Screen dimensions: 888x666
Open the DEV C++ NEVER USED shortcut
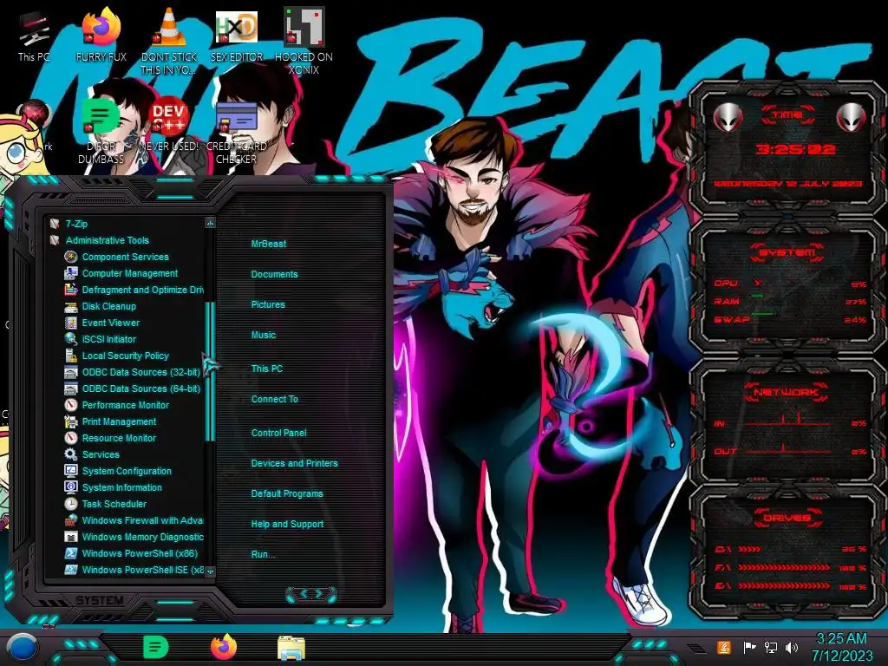tap(169, 126)
